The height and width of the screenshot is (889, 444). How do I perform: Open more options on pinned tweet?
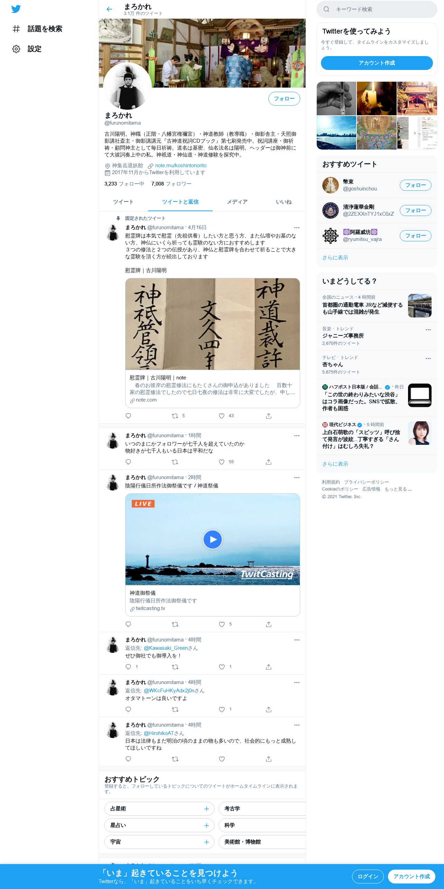(x=297, y=227)
